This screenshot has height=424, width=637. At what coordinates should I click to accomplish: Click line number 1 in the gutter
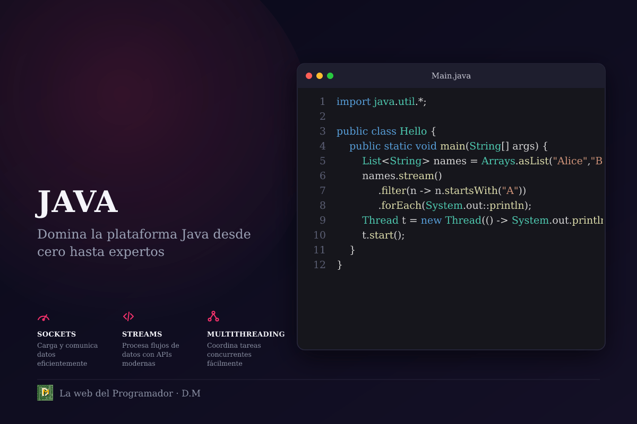click(x=322, y=102)
